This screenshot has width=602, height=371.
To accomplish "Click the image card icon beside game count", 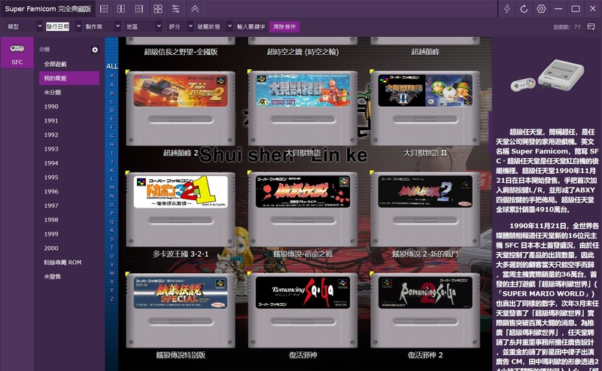I will 591,26.
